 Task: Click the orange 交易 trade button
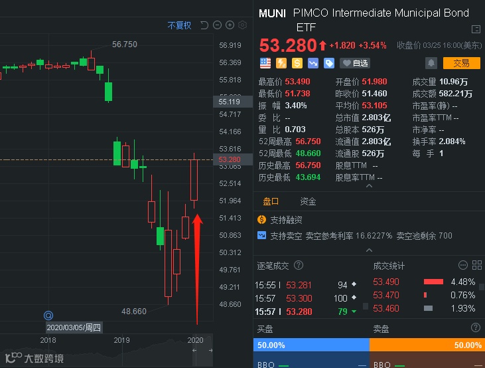(x=462, y=63)
